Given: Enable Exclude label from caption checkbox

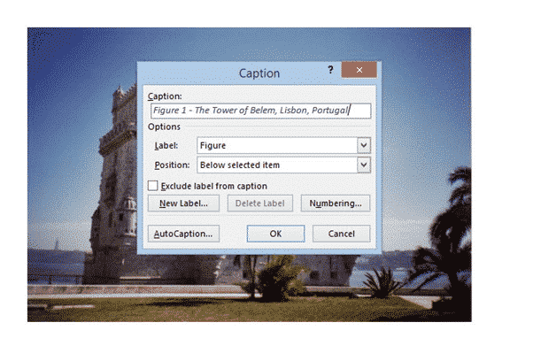Looking at the screenshot, I should pos(153,186).
